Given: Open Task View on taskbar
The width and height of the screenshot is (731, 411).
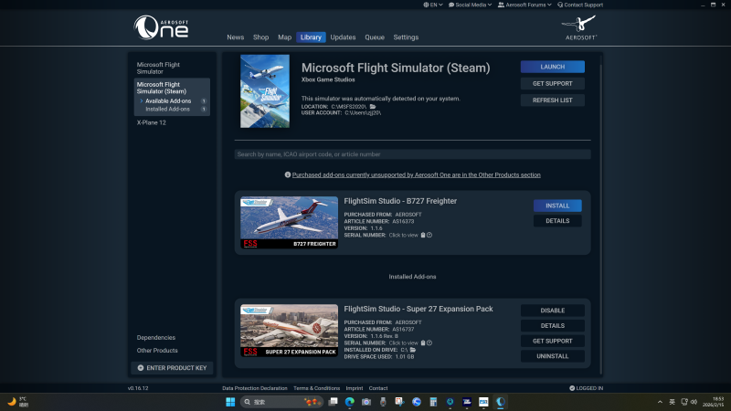Looking at the screenshot, I should tap(333, 402).
